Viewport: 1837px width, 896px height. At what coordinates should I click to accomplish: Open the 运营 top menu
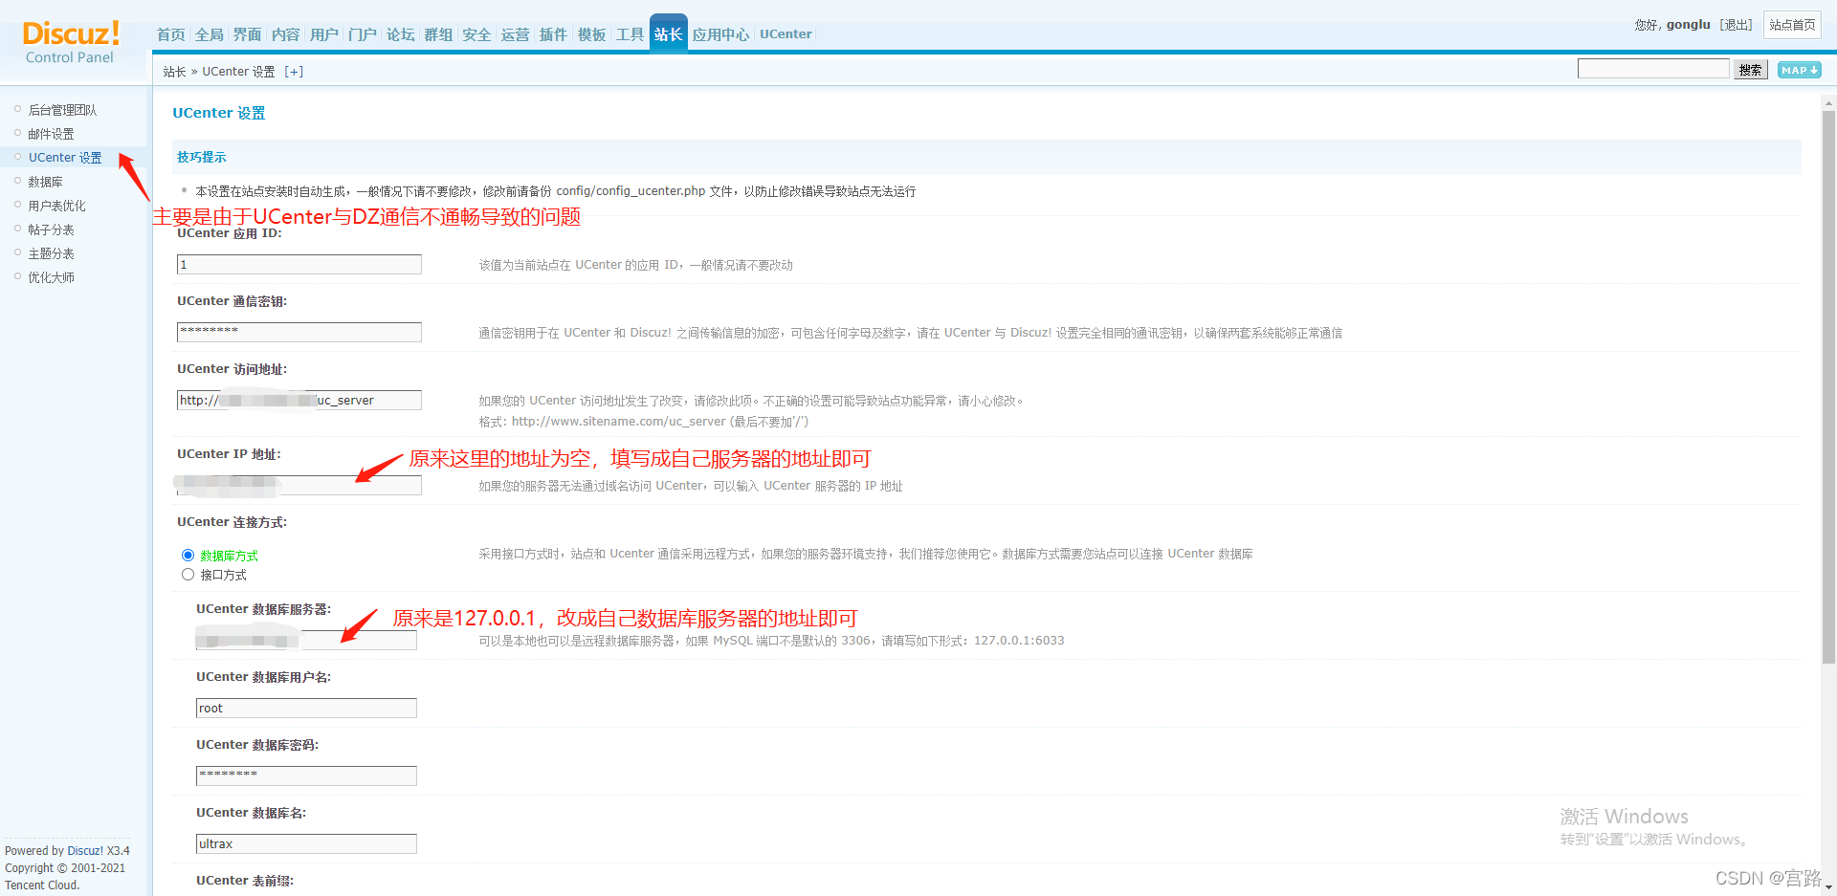tap(516, 34)
